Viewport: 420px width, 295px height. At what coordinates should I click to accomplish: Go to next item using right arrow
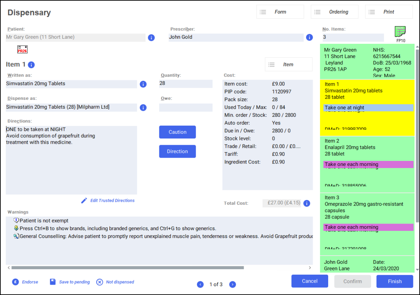[233, 284]
